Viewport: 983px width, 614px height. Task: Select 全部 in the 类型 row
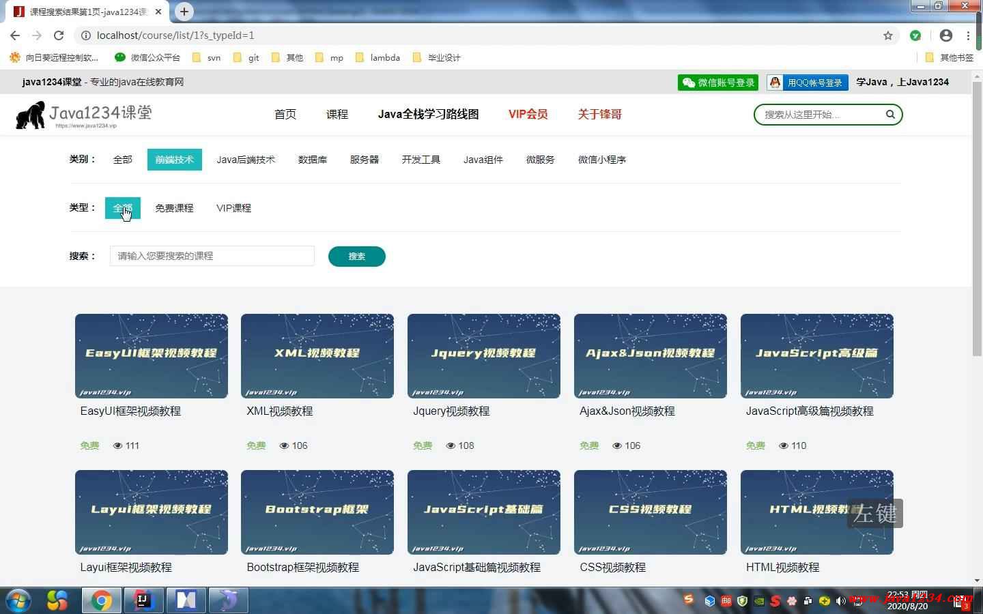123,208
